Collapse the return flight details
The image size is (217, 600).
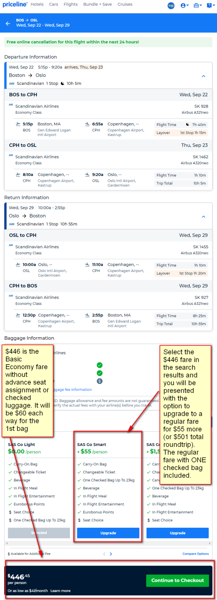click(203, 217)
